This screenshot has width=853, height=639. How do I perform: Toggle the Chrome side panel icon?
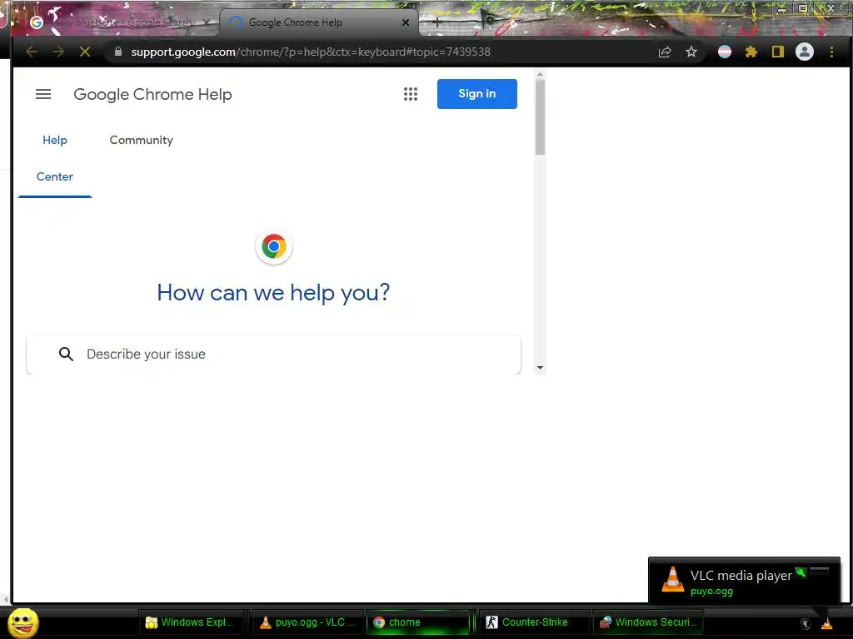click(x=778, y=52)
